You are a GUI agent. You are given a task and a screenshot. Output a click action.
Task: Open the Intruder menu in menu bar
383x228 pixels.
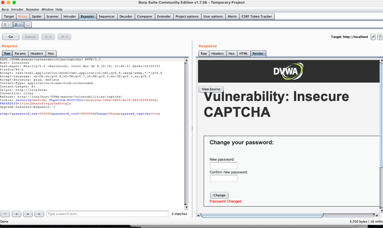tap(17, 9)
